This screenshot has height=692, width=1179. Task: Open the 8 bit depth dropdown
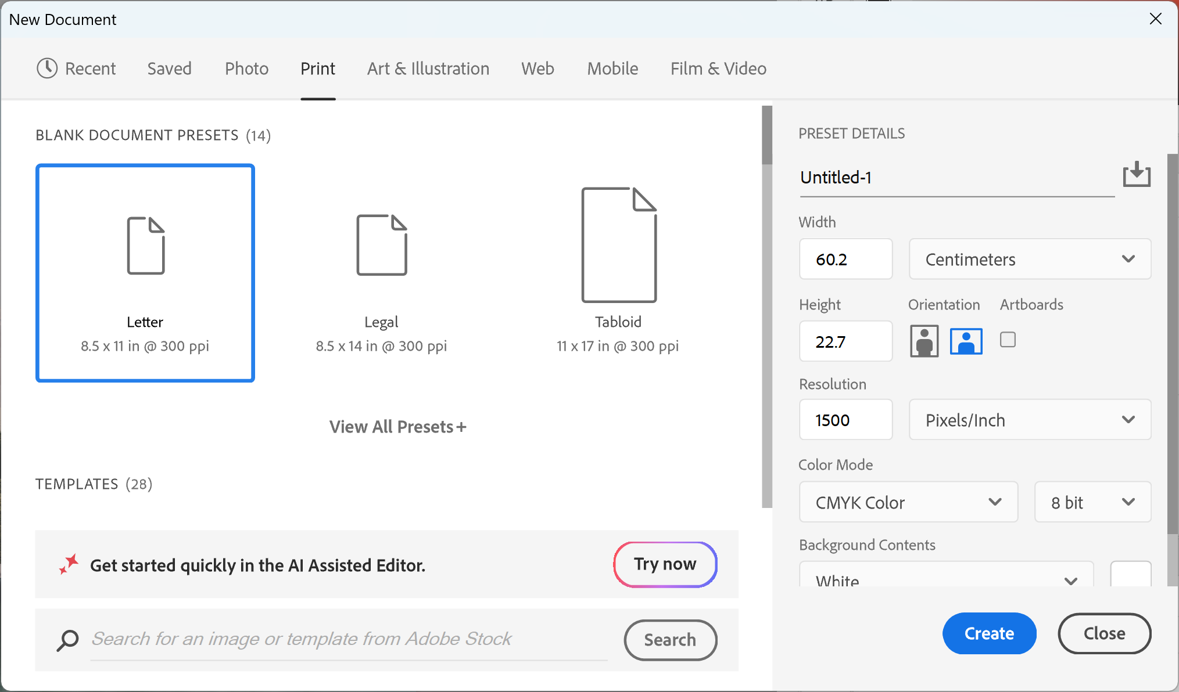click(x=1092, y=502)
